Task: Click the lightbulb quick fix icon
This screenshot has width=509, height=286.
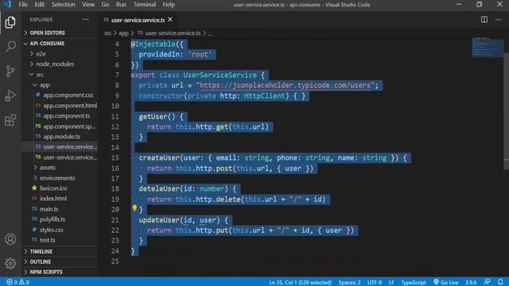Action: click(x=134, y=208)
